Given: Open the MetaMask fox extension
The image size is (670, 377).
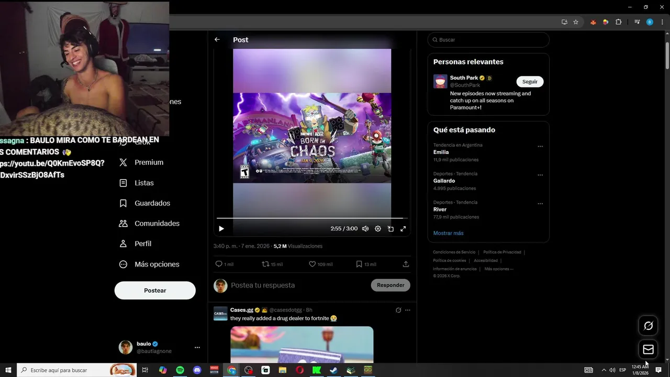Looking at the screenshot, I should [593, 22].
